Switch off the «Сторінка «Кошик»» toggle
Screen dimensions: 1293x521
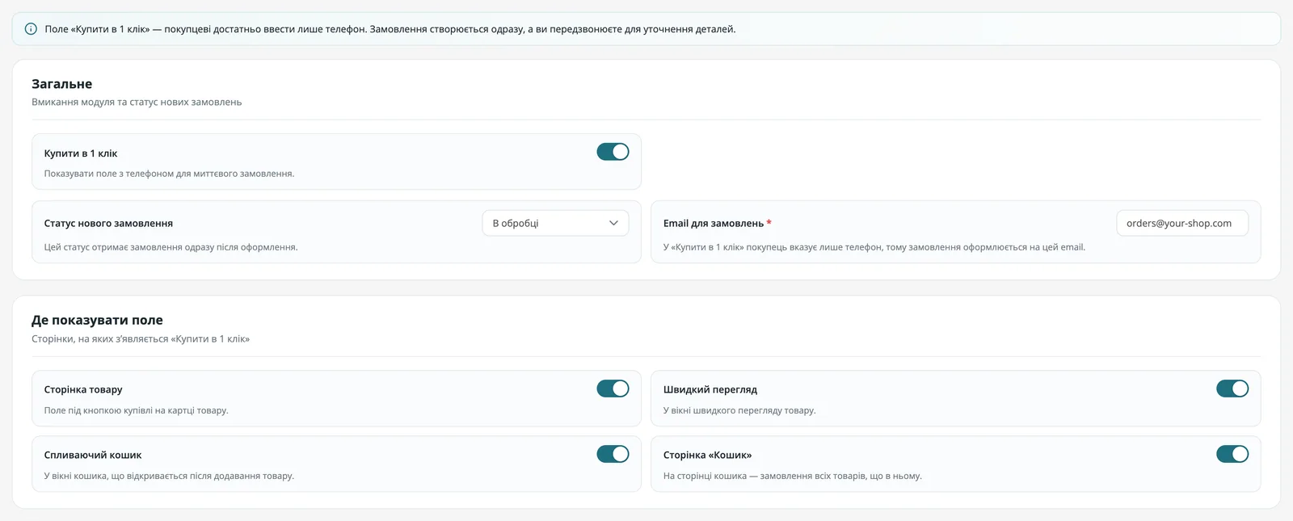[x=1232, y=454]
